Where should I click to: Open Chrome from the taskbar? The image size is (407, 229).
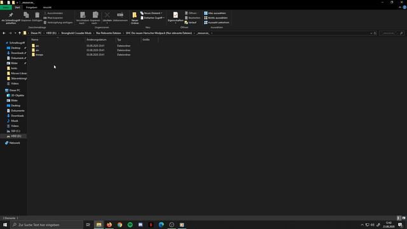(120, 225)
